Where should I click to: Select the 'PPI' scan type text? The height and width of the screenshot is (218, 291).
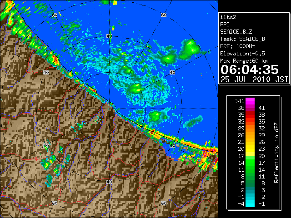(225, 25)
